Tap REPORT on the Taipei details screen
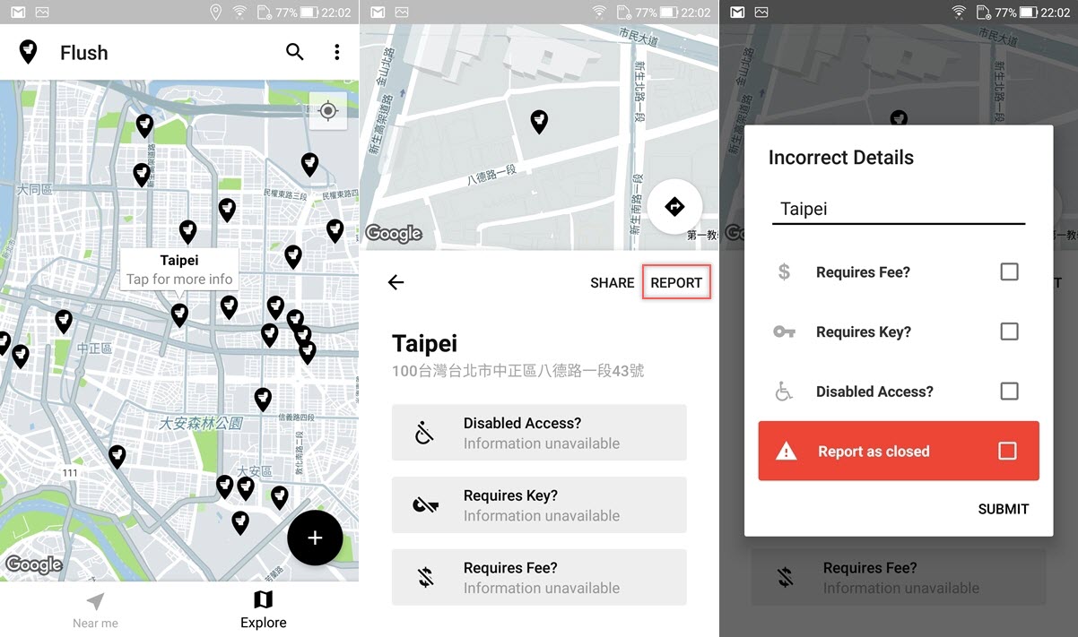Viewport: 1078px width, 637px height. (676, 282)
